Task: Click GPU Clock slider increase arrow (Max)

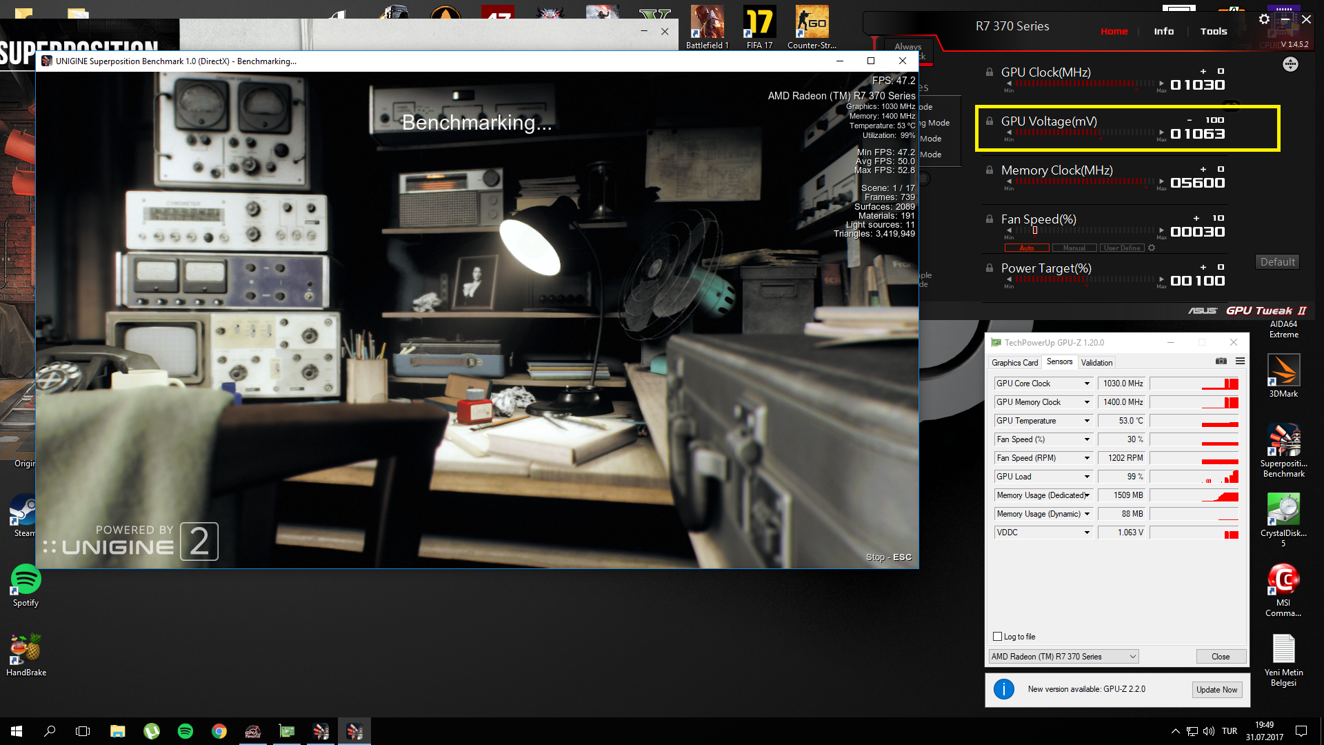Action: [x=1161, y=83]
